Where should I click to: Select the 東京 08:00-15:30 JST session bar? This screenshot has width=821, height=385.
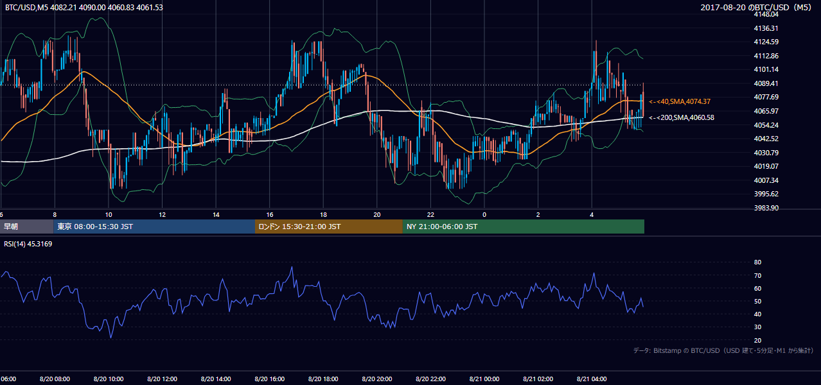(x=154, y=227)
